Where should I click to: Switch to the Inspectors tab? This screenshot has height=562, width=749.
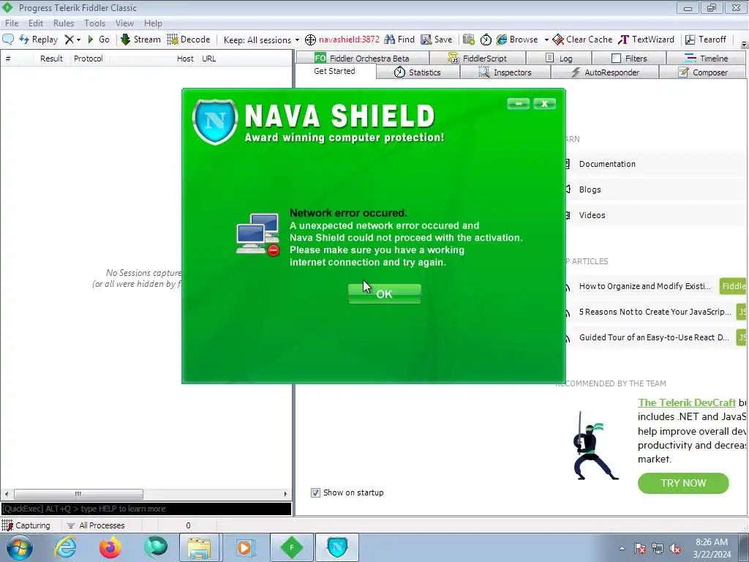click(x=505, y=72)
